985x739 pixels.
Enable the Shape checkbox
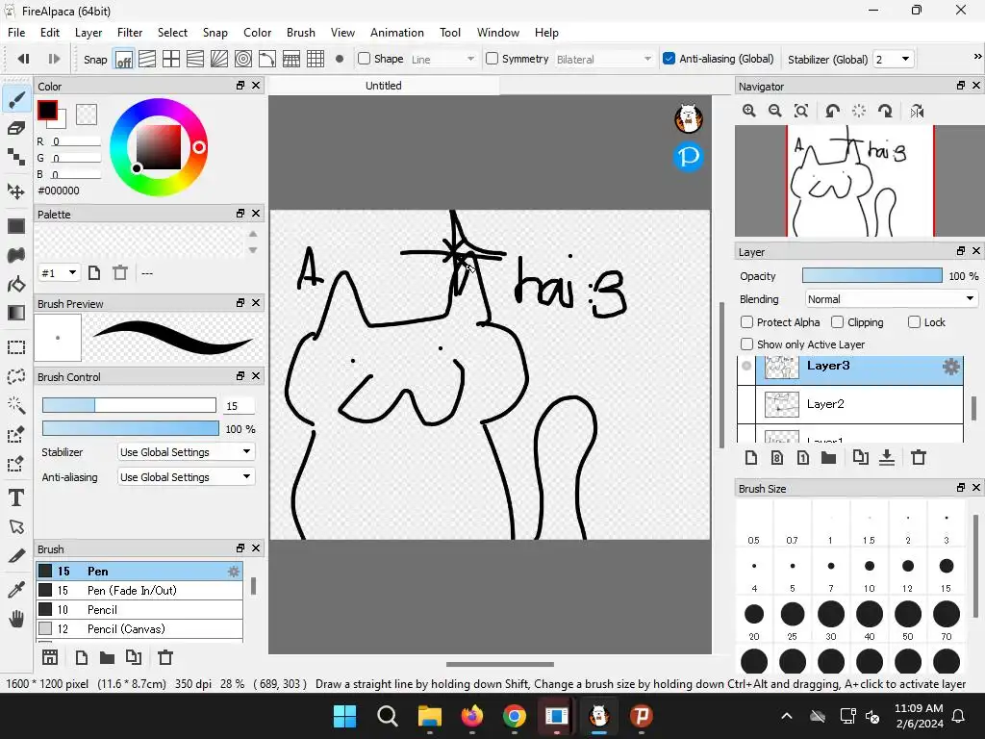(x=364, y=59)
